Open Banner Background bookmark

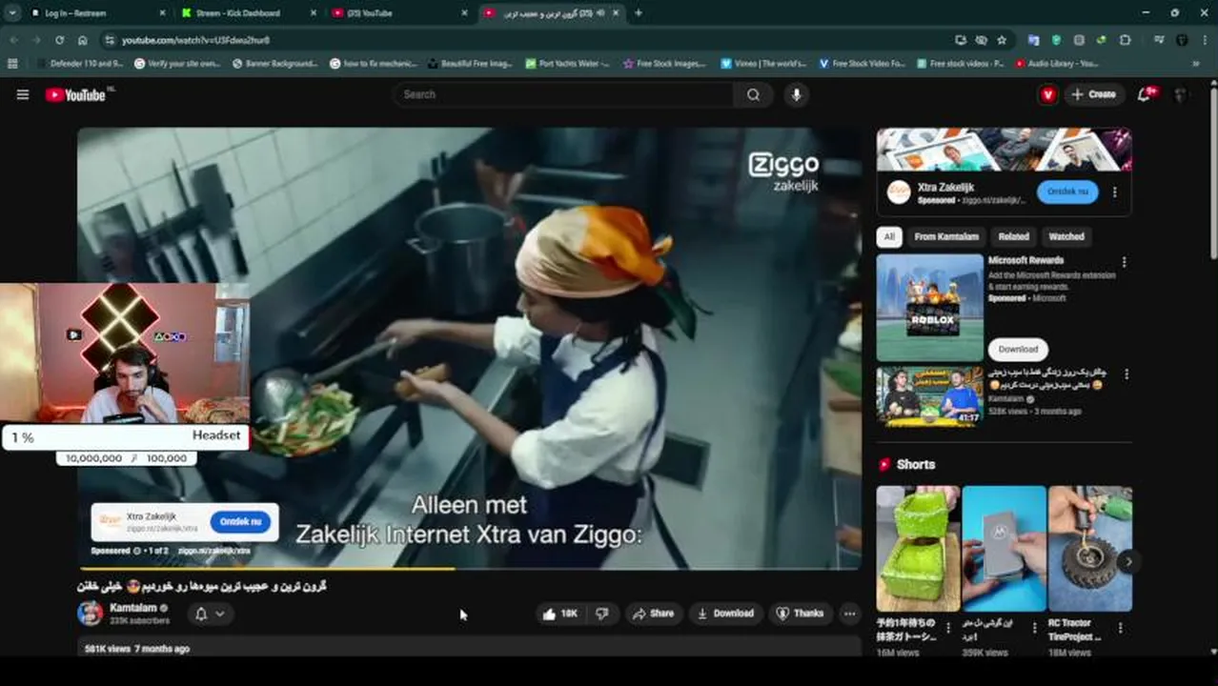tap(274, 64)
